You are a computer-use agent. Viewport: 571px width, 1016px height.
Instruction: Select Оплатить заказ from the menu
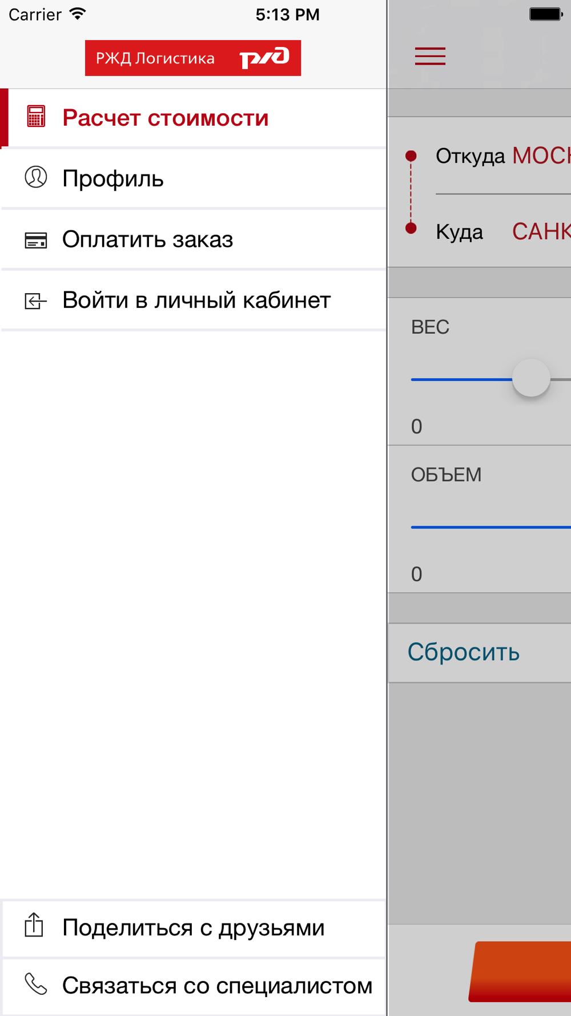pos(194,239)
